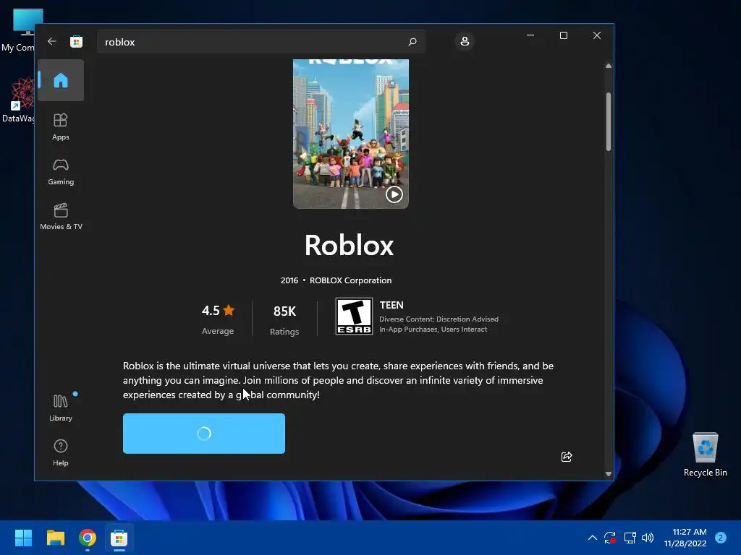Click the Microsoft Store logo in title bar

77,41
